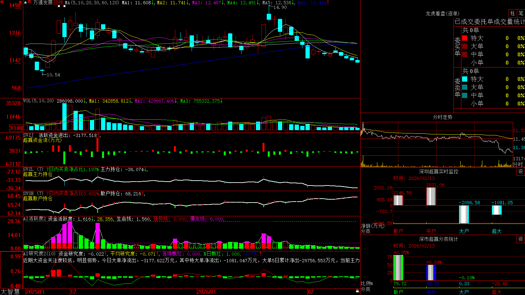Click the 委卖单 section label

(x=457, y=88)
